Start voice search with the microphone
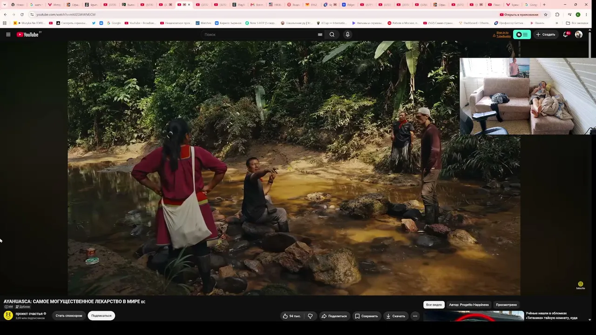The width and height of the screenshot is (596, 335). (x=347, y=34)
